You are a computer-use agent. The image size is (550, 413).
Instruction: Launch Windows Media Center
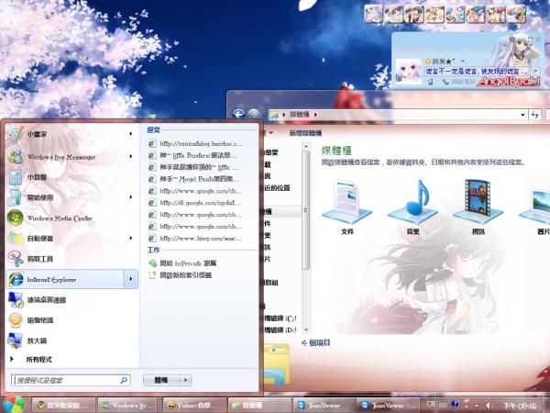pos(71,218)
